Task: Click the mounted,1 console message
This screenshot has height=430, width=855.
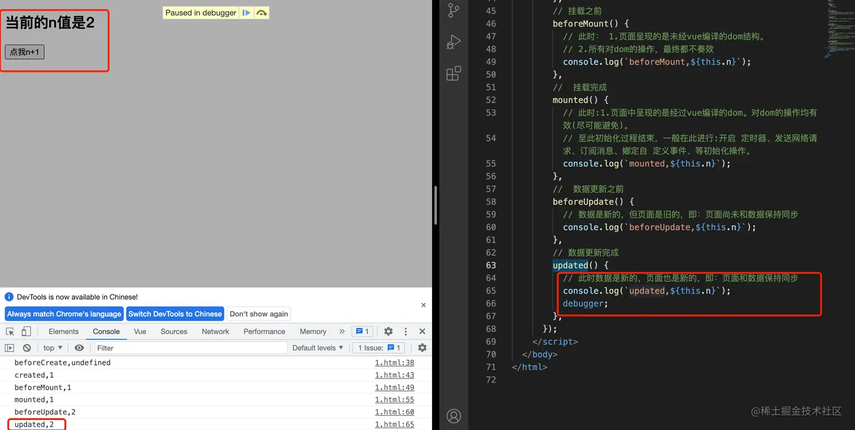Action: tap(34, 400)
